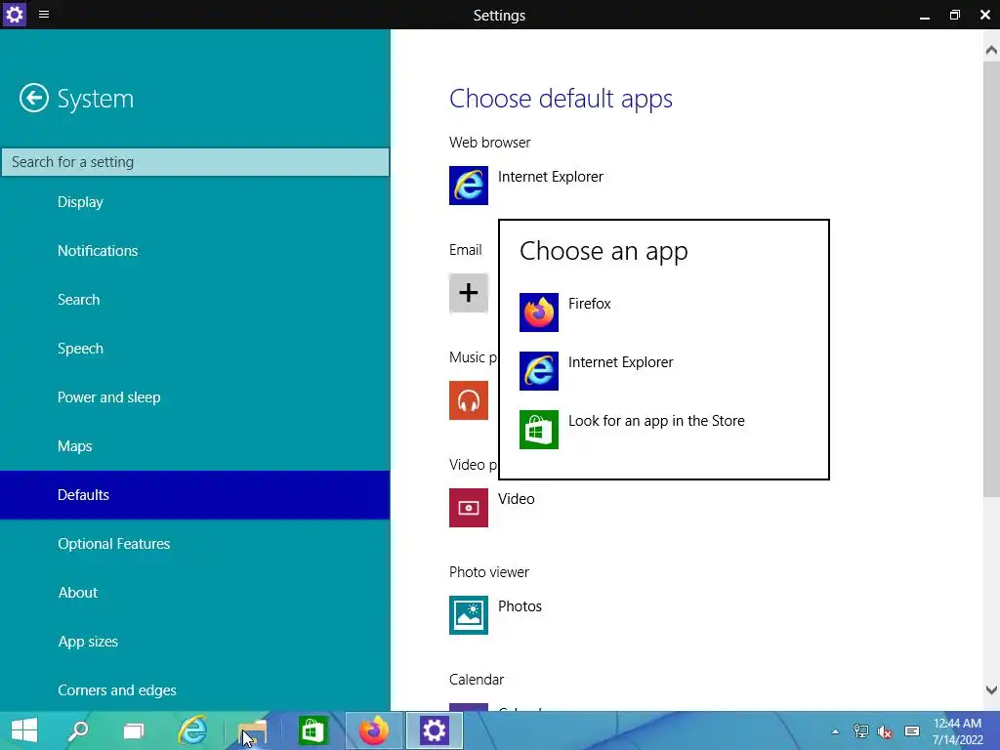Image resolution: width=1000 pixels, height=750 pixels.
Task: Click the scroll down arrow
Action: click(991, 690)
